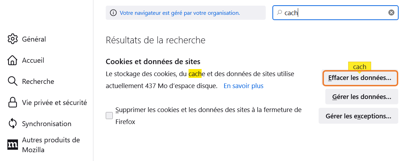Screen dimensions: 412x161
Task: Focus the settings search field containing 'cach'
Action: point(335,13)
